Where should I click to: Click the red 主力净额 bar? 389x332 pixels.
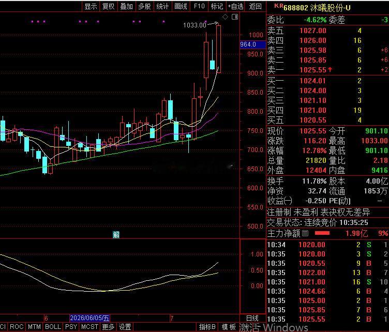322,233
